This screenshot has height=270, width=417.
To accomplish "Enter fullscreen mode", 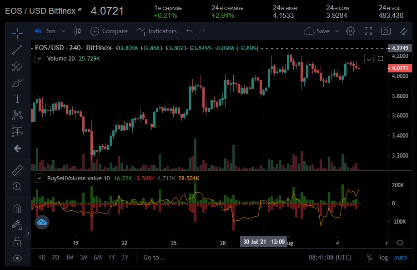I will (368, 31).
